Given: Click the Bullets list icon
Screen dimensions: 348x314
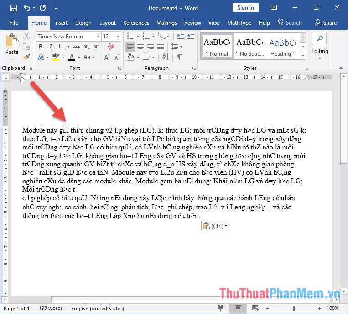Looking at the screenshot, I should click(x=130, y=36).
